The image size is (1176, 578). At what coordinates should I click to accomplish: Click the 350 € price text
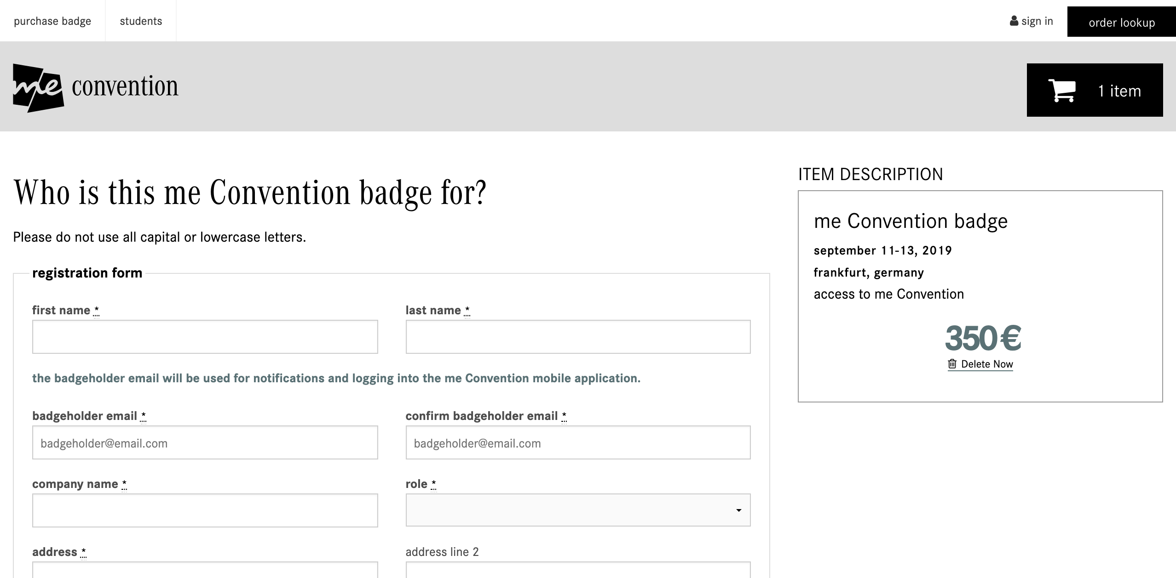click(983, 338)
